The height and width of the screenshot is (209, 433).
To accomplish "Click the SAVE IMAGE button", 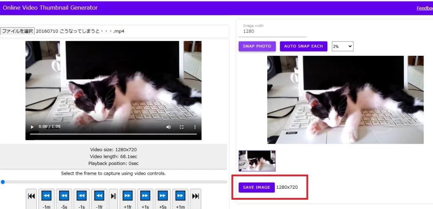I will click(x=257, y=187).
